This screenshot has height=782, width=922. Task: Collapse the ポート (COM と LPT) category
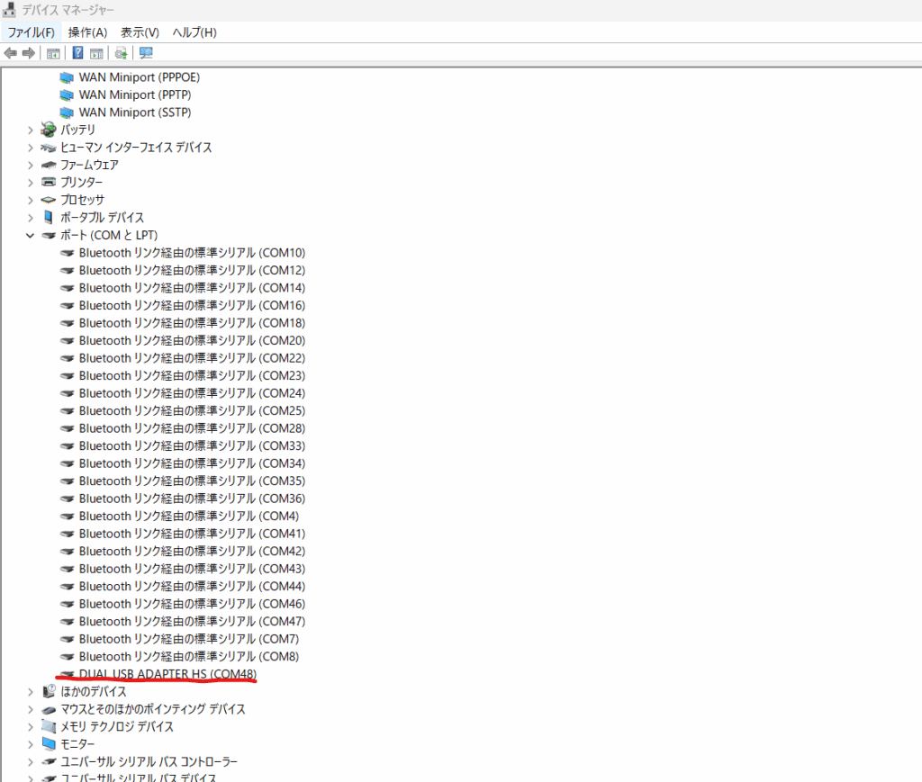(x=30, y=236)
